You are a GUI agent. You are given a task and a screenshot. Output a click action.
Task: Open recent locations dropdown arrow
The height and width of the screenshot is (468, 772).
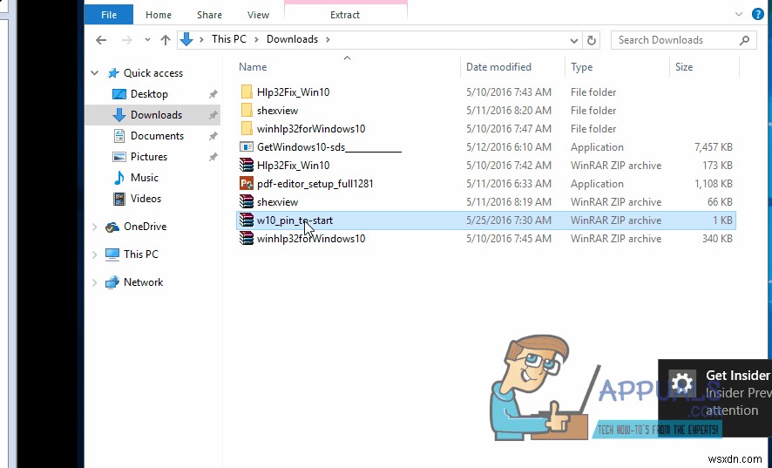[147, 40]
